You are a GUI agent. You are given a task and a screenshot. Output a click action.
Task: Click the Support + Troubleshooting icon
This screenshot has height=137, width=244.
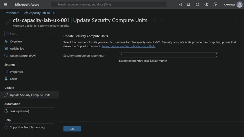pyautogui.click(x=6, y=127)
